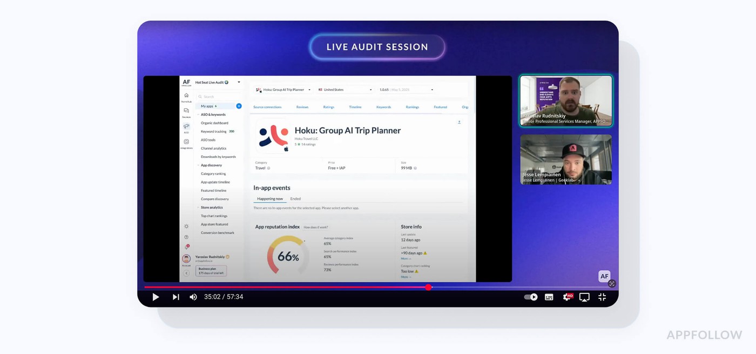This screenshot has width=756, height=354.
Task: Open Category ranking
Action: [x=213, y=173]
